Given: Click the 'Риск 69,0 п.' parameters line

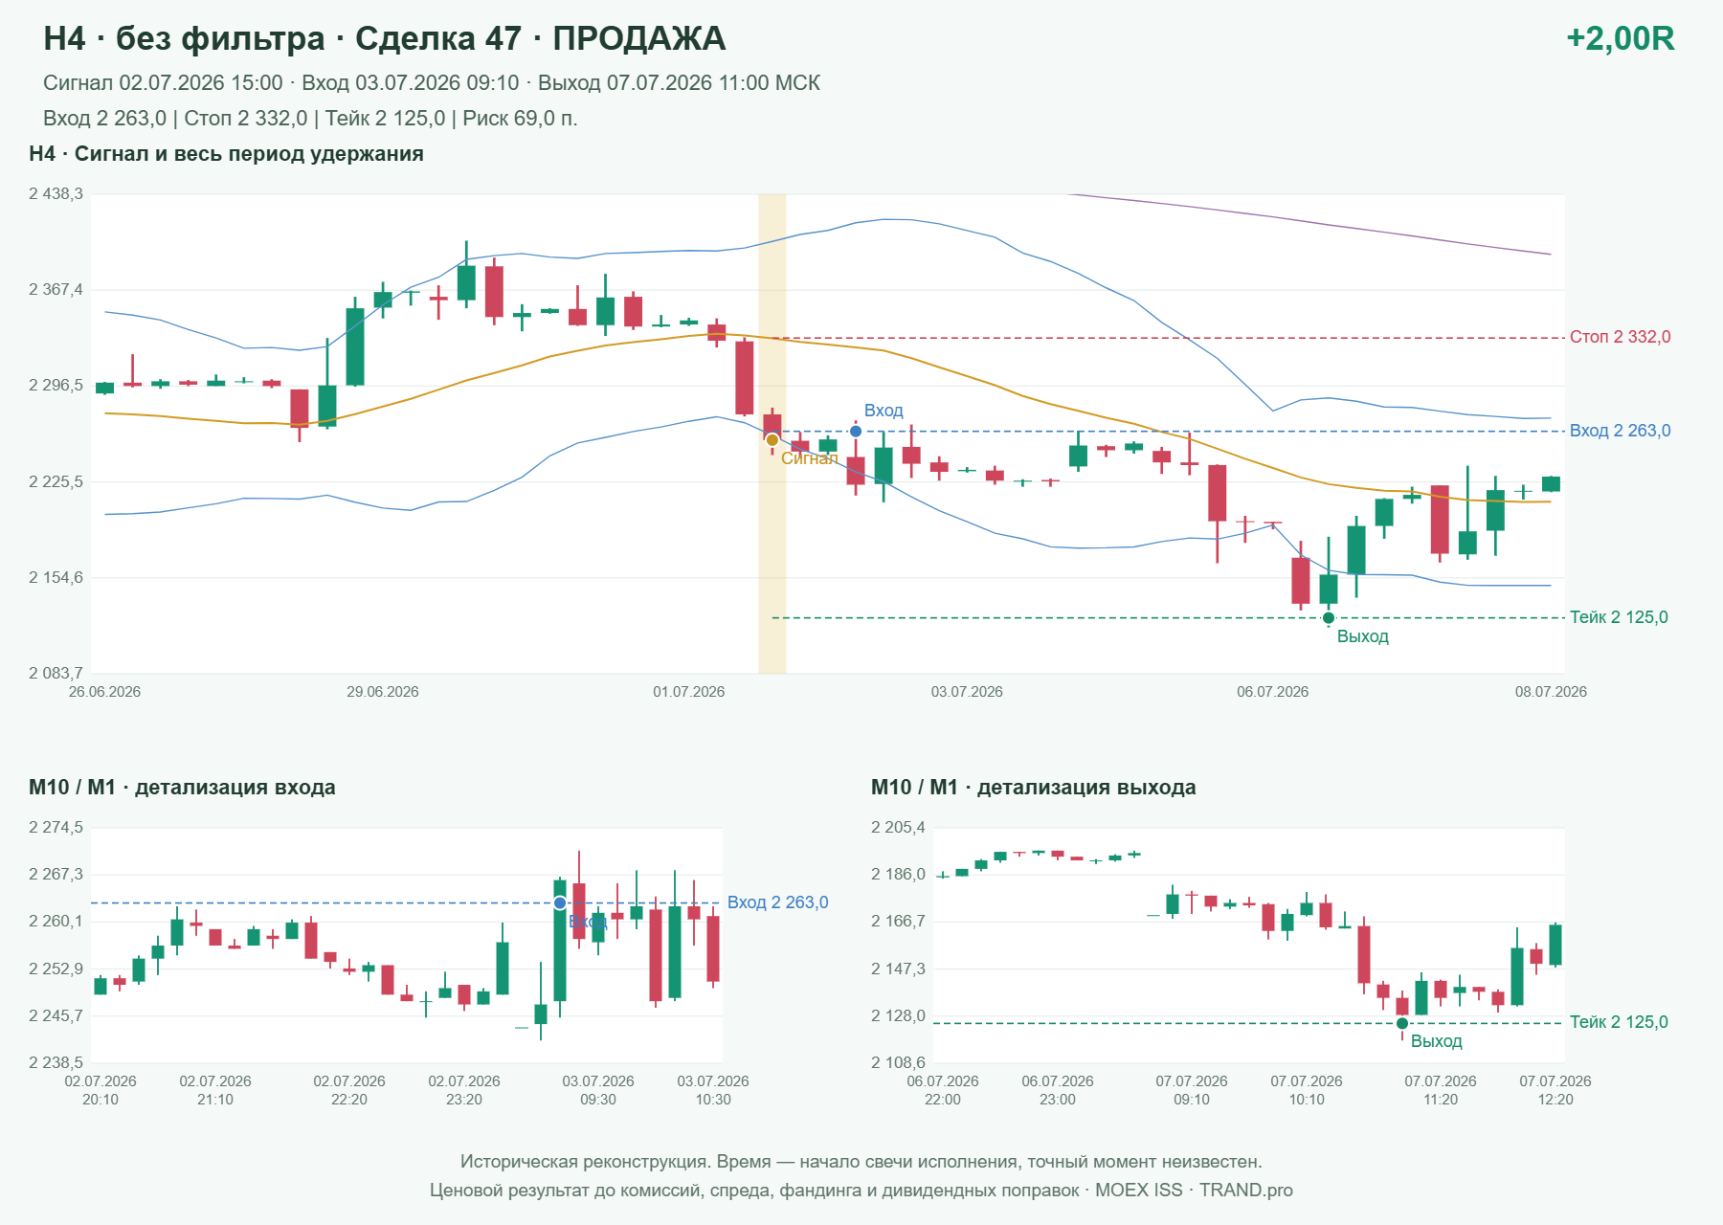Looking at the screenshot, I should click(x=310, y=119).
